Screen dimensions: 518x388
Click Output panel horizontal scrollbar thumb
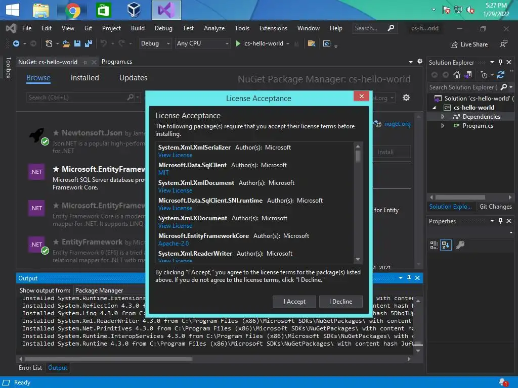click(x=108, y=359)
